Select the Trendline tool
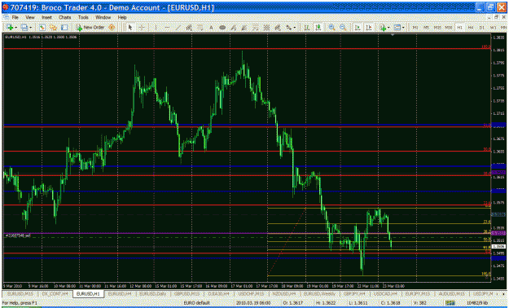This screenshot has width=509, height=308. coord(178,28)
